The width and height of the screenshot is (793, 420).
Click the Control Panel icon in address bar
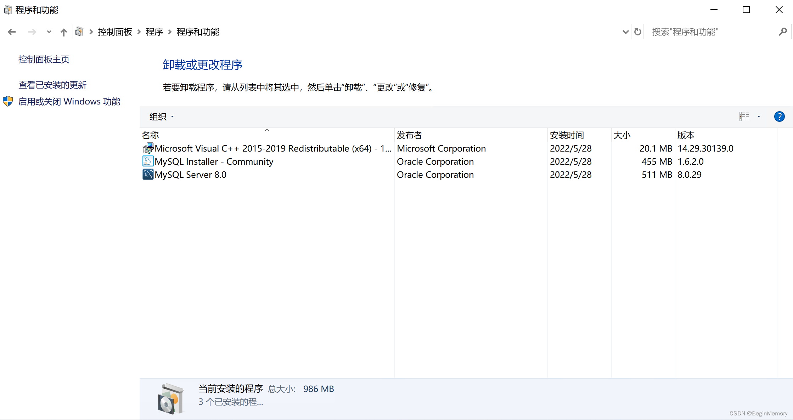79,32
